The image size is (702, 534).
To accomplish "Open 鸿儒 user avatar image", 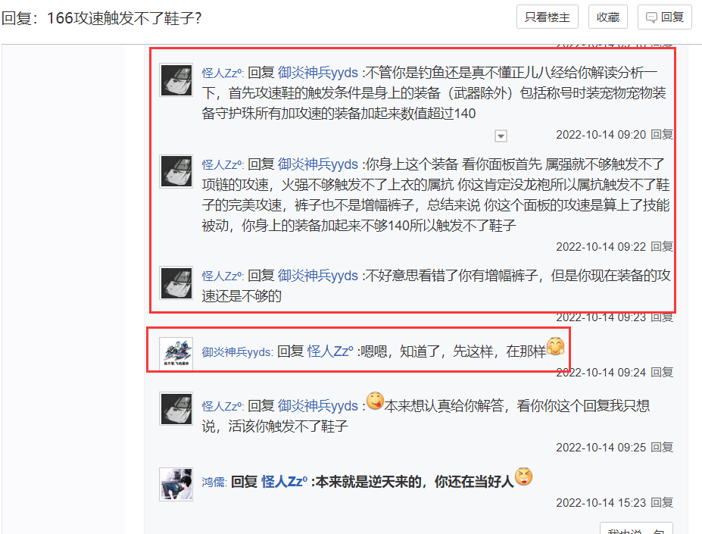I will (x=176, y=484).
